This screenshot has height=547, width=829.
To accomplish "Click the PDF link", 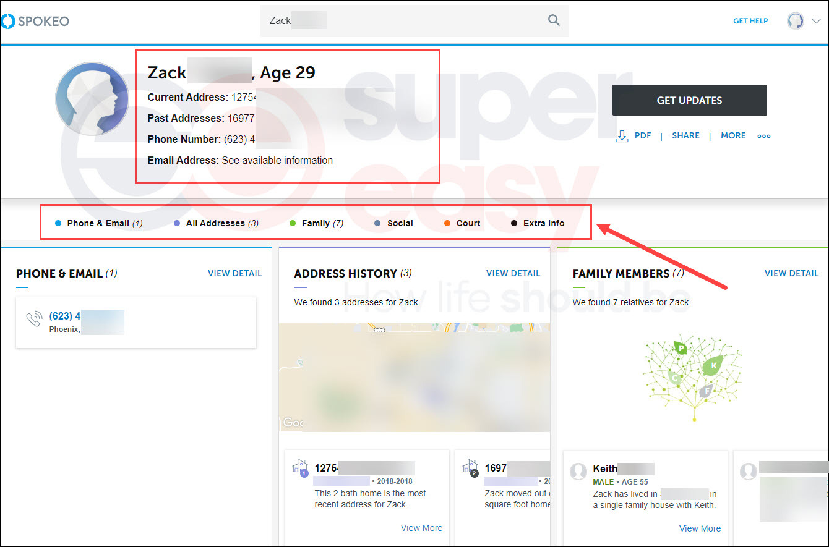I will coord(643,135).
